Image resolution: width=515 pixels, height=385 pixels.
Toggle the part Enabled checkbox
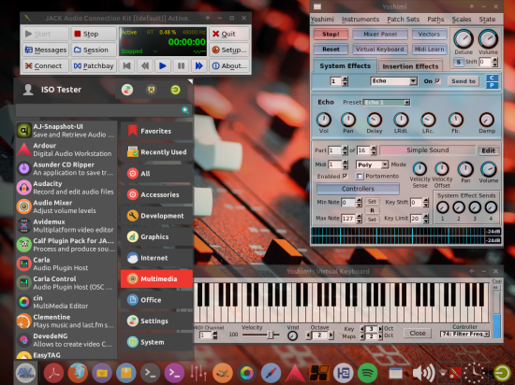point(345,176)
